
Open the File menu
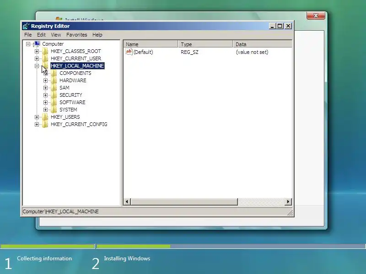28,35
